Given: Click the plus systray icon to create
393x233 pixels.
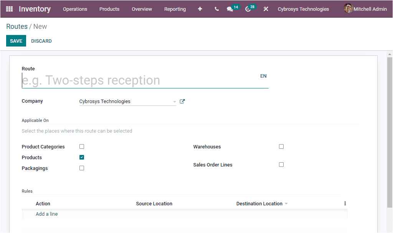Looking at the screenshot, I should pyautogui.click(x=200, y=9).
